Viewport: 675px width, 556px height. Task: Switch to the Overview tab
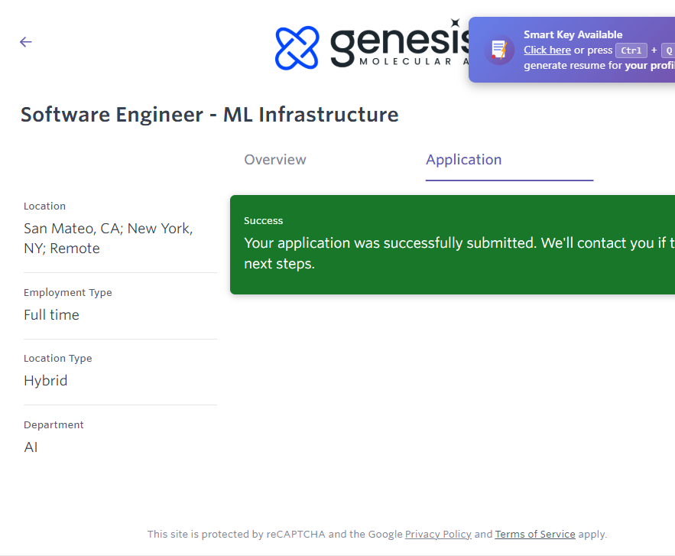pyautogui.click(x=275, y=160)
